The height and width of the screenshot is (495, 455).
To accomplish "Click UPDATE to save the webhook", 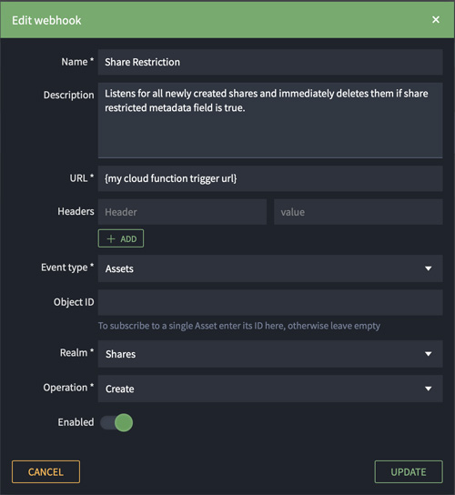I will 409,472.
